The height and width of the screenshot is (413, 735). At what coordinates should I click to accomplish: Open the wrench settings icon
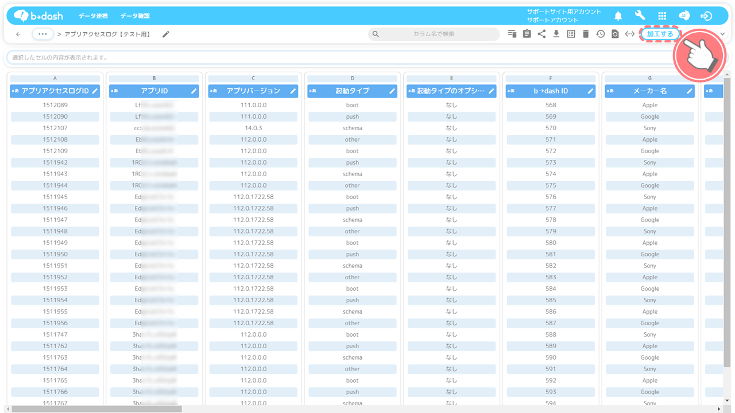(x=640, y=16)
